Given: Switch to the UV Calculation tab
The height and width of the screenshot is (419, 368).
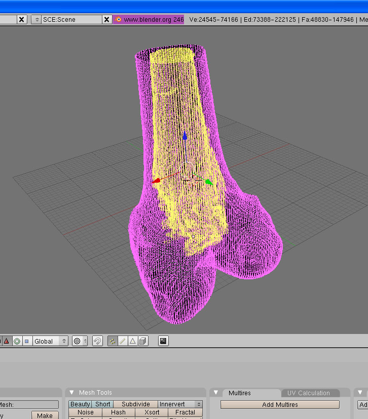Looking at the screenshot, I should pos(309,393).
